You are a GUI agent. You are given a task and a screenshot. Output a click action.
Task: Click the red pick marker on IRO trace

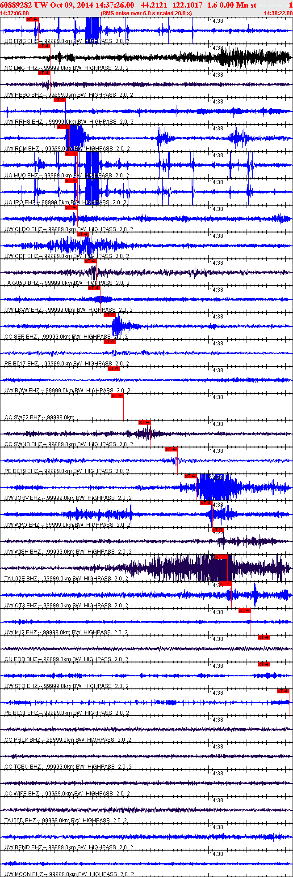(x=71, y=181)
